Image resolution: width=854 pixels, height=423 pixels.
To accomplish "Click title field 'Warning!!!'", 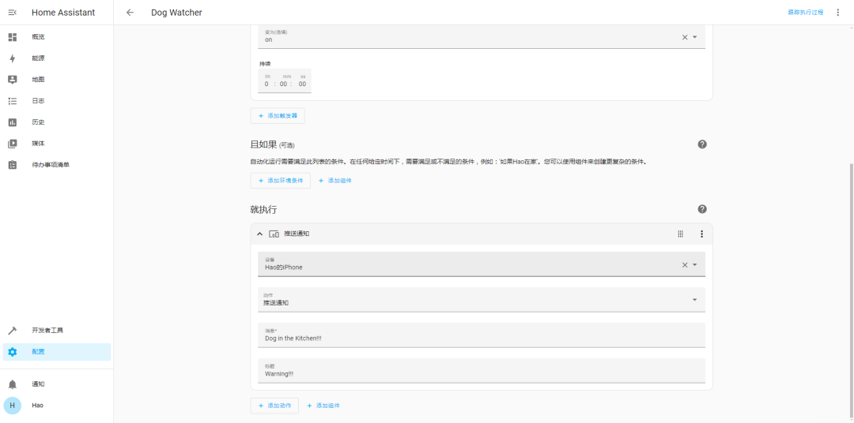I will (482, 370).
